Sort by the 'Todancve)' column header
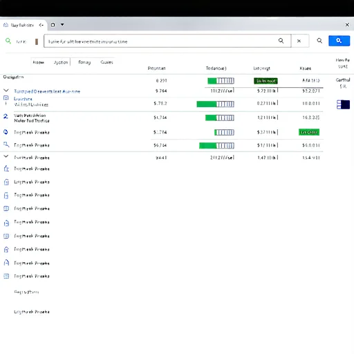 tap(216, 68)
